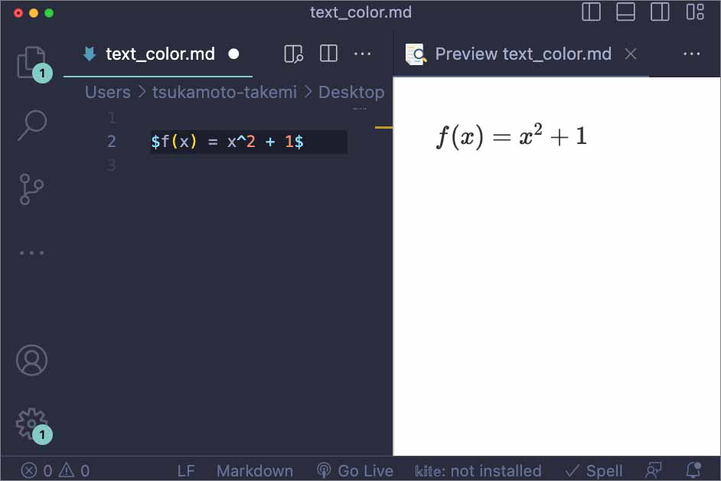Toggle the Secondary Side Bar layout control
The image size is (721, 481).
660,12
